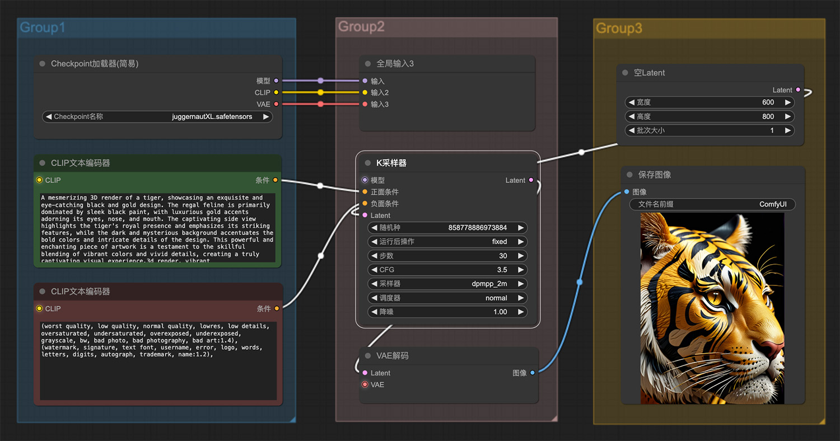This screenshot has height=441, width=840.
Task: Collapse the green CLIP文本编码器 node via its dot
Action: [43, 163]
